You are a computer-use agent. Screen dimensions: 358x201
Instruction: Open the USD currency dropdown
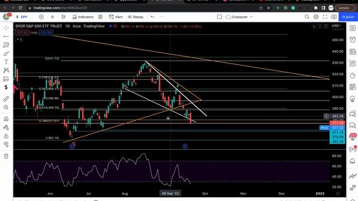point(336,26)
